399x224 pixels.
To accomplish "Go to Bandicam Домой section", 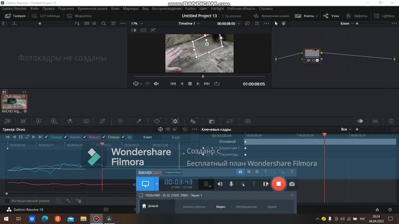I will [x=150, y=206].
